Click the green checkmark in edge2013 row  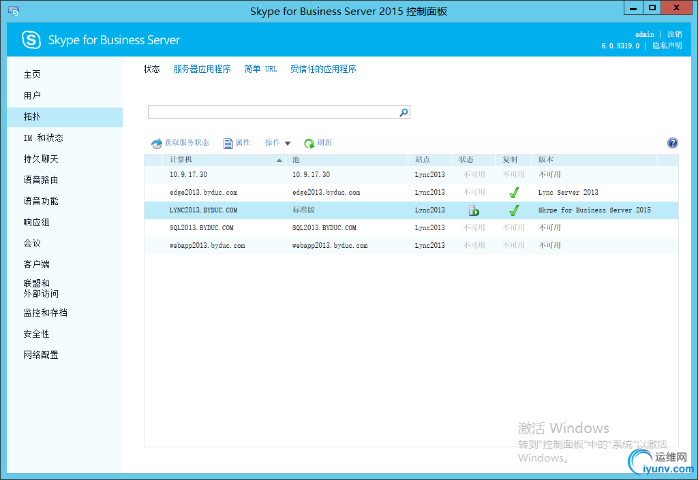pos(514,193)
